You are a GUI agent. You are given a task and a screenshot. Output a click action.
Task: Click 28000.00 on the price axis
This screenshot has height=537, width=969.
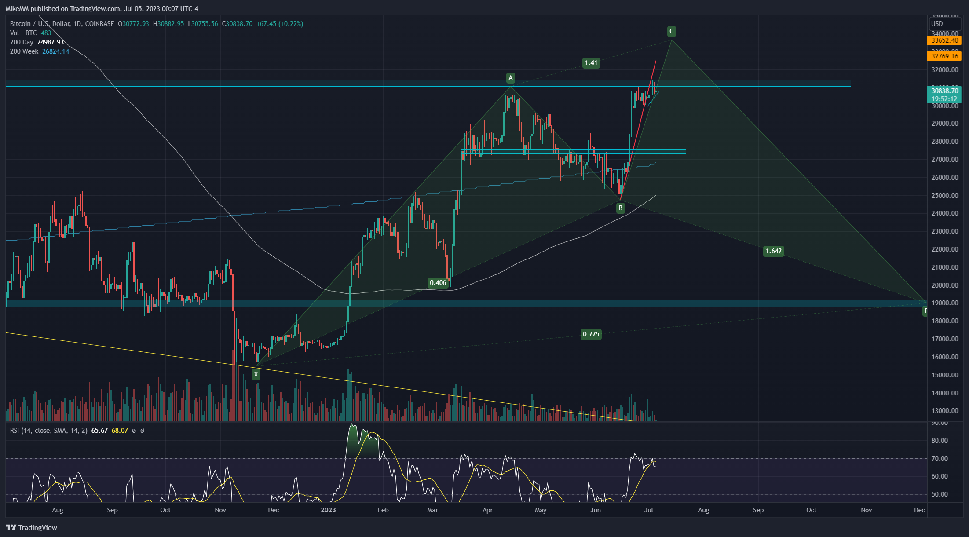945,142
